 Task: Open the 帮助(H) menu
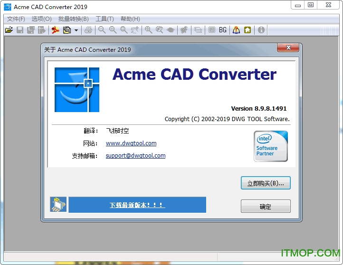(130, 19)
